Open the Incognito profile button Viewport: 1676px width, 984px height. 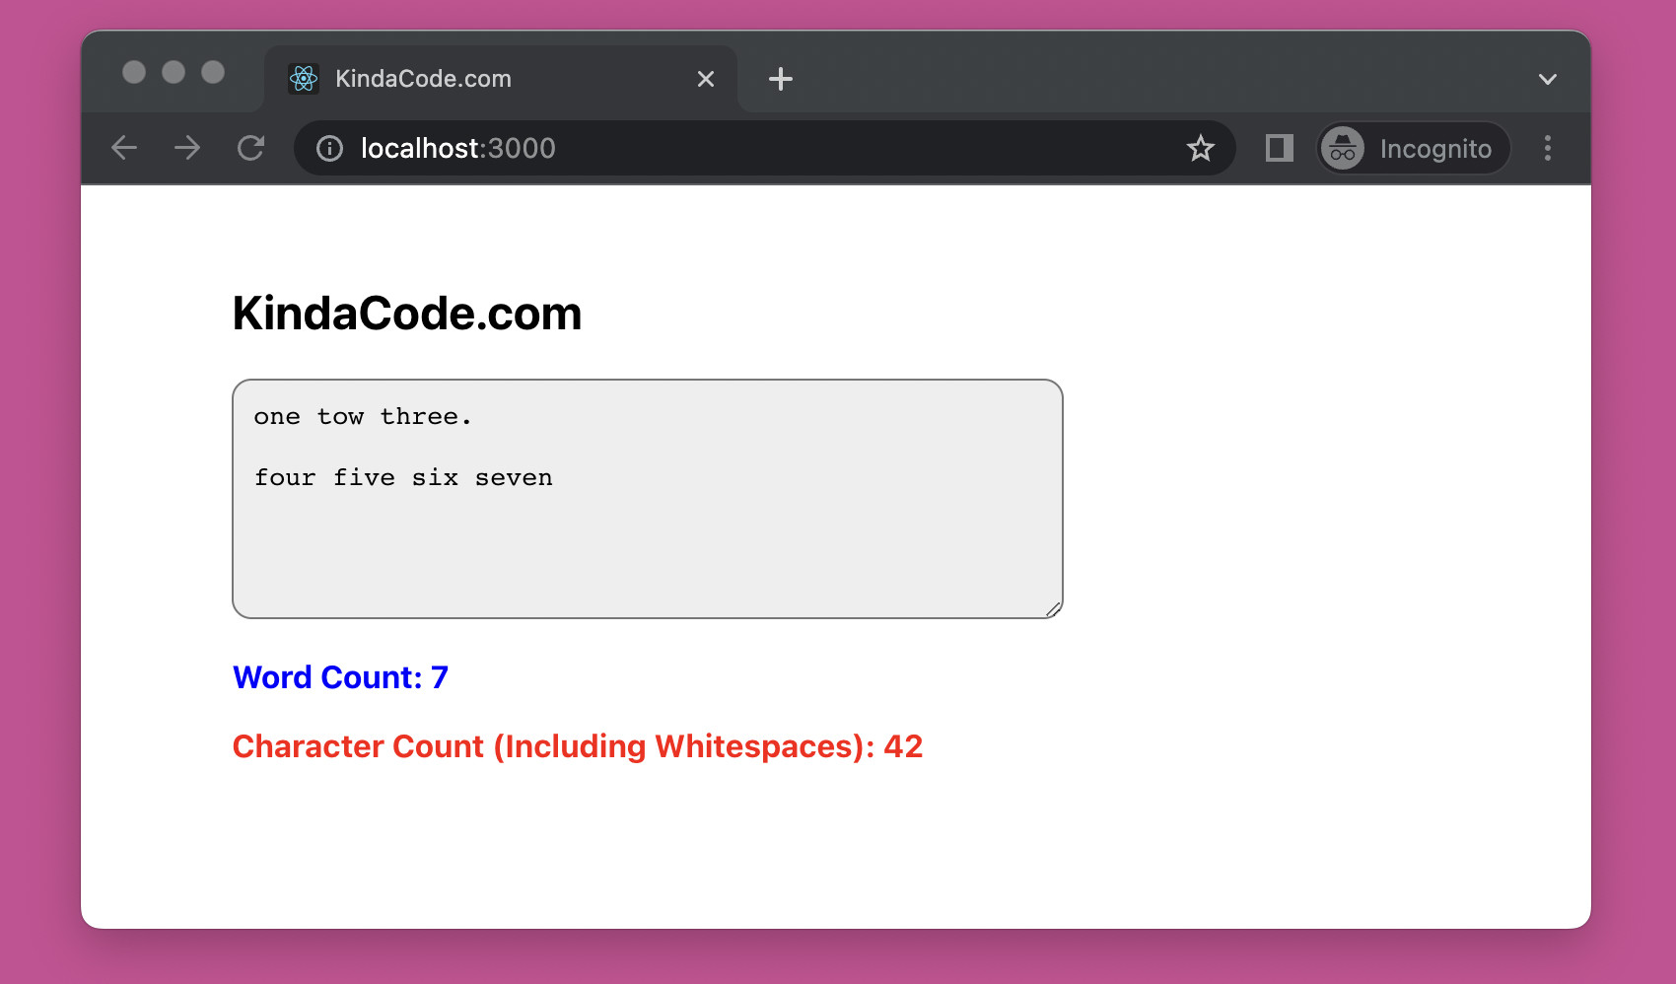point(1414,148)
